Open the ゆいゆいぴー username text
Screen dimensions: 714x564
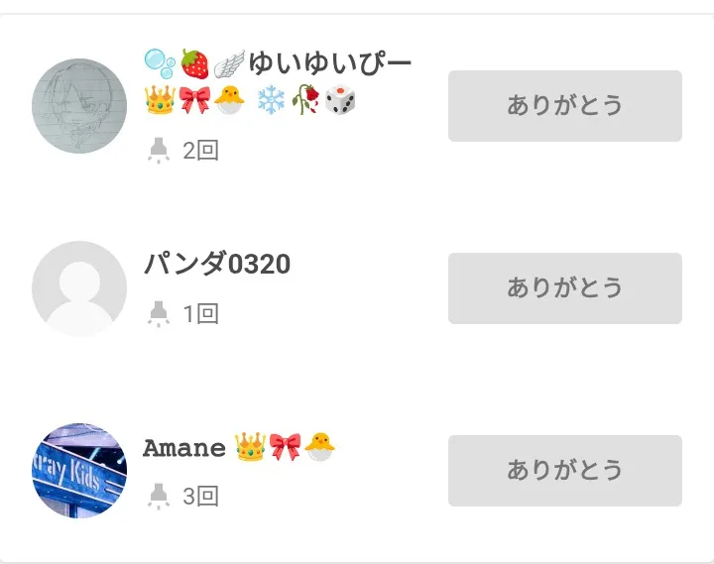pos(329,64)
